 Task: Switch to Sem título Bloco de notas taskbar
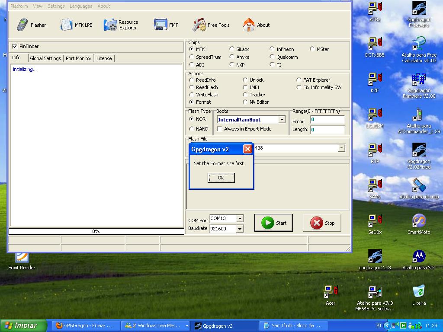[293, 326]
